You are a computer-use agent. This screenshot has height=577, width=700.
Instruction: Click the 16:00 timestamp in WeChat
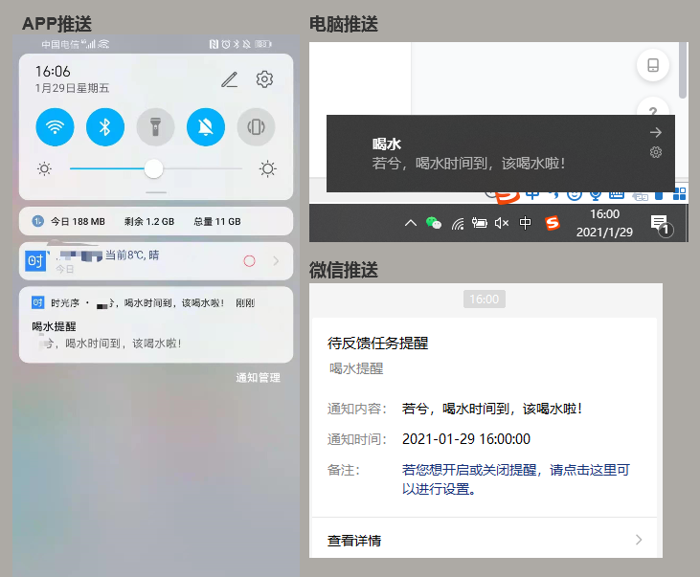click(x=485, y=299)
